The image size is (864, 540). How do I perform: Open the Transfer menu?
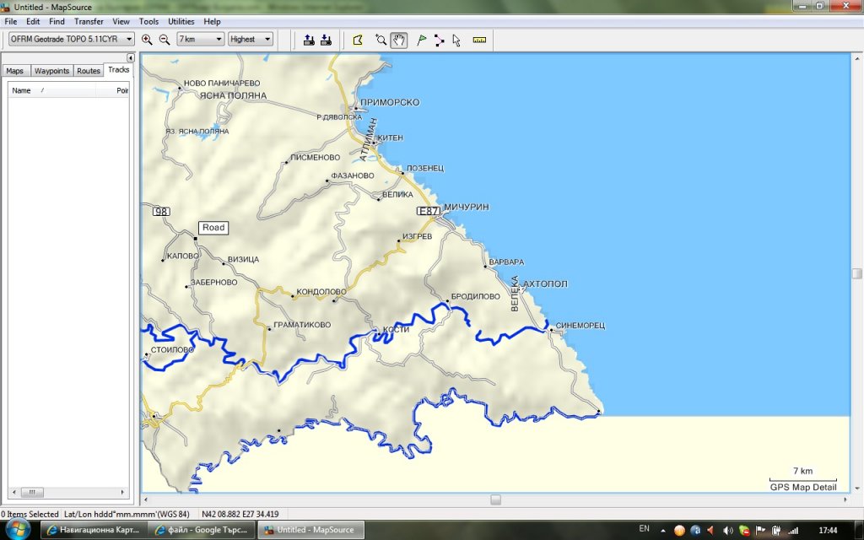point(89,21)
